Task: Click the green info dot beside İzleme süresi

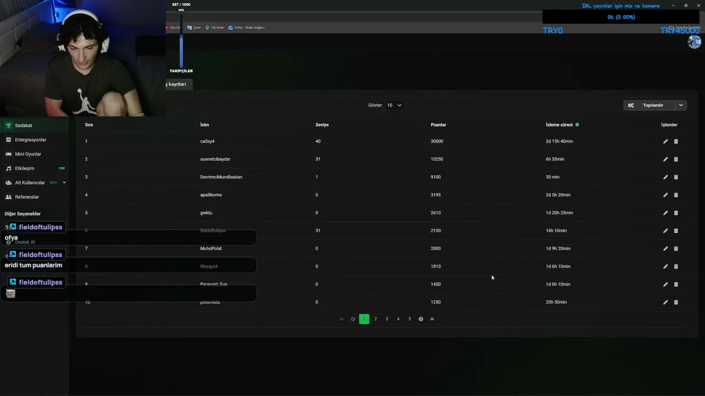Action: 577,125
